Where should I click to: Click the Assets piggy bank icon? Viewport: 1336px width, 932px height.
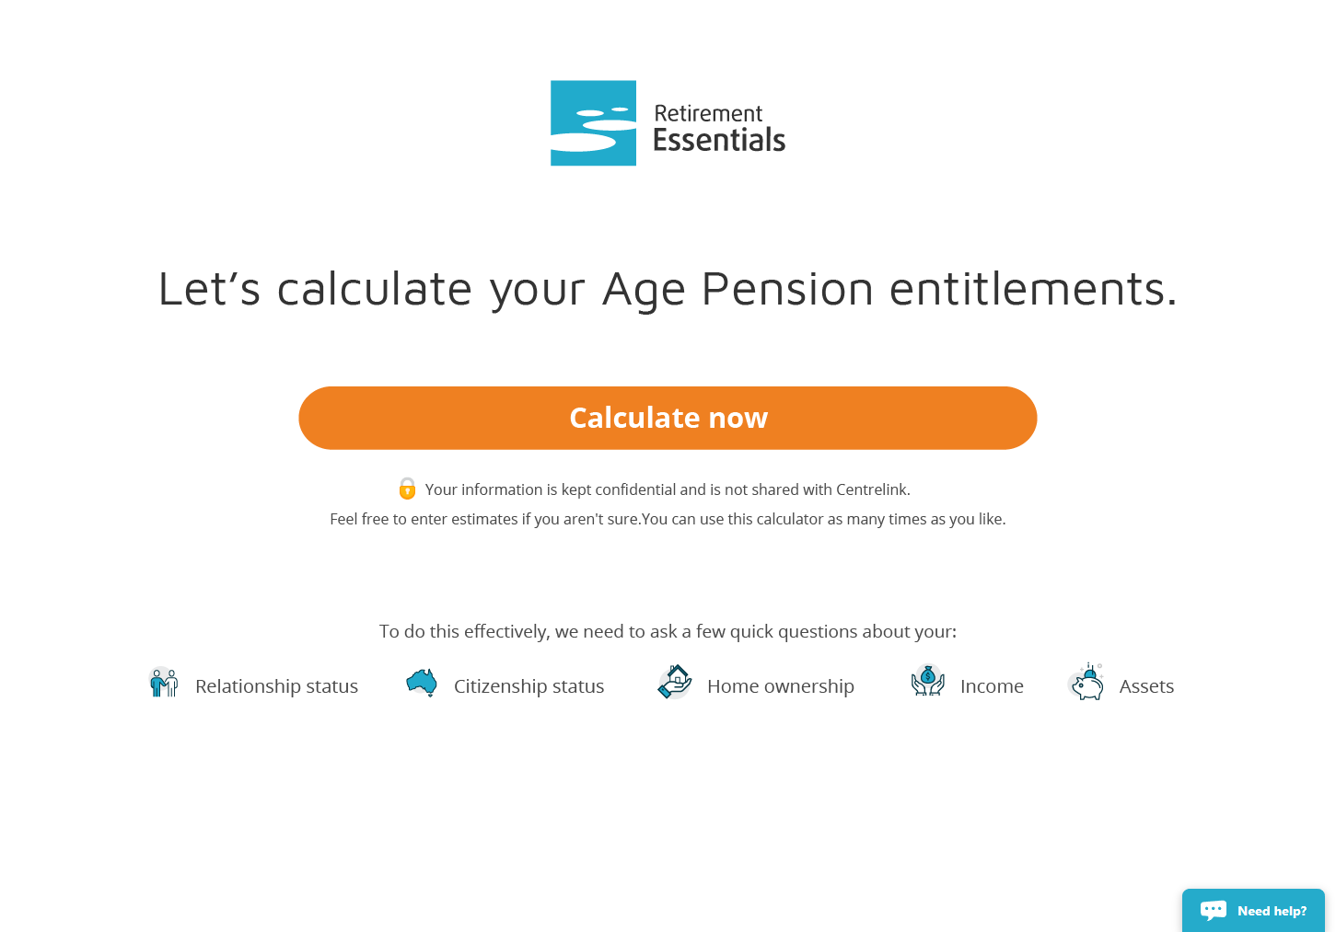coord(1086,682)
